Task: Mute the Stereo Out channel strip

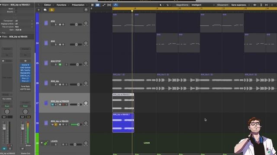Action: click(x=23, y=149)
